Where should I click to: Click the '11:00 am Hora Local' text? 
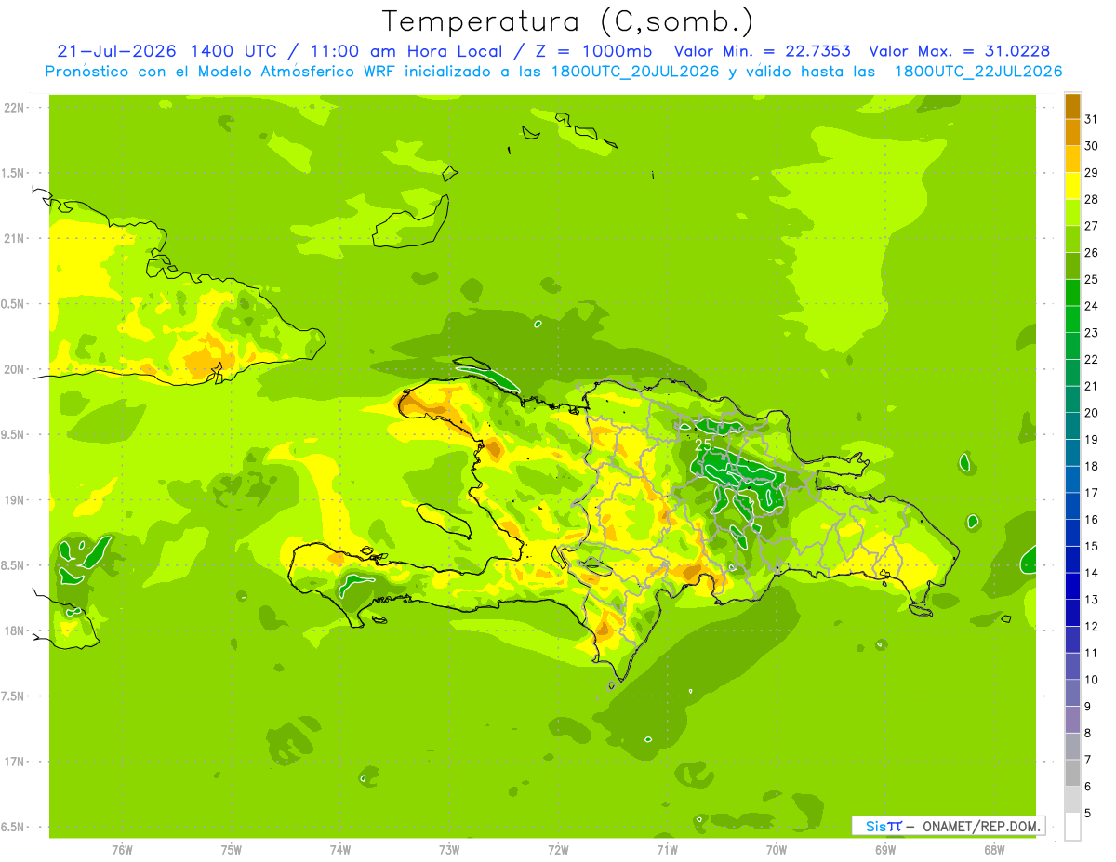(x=409, y=51)
